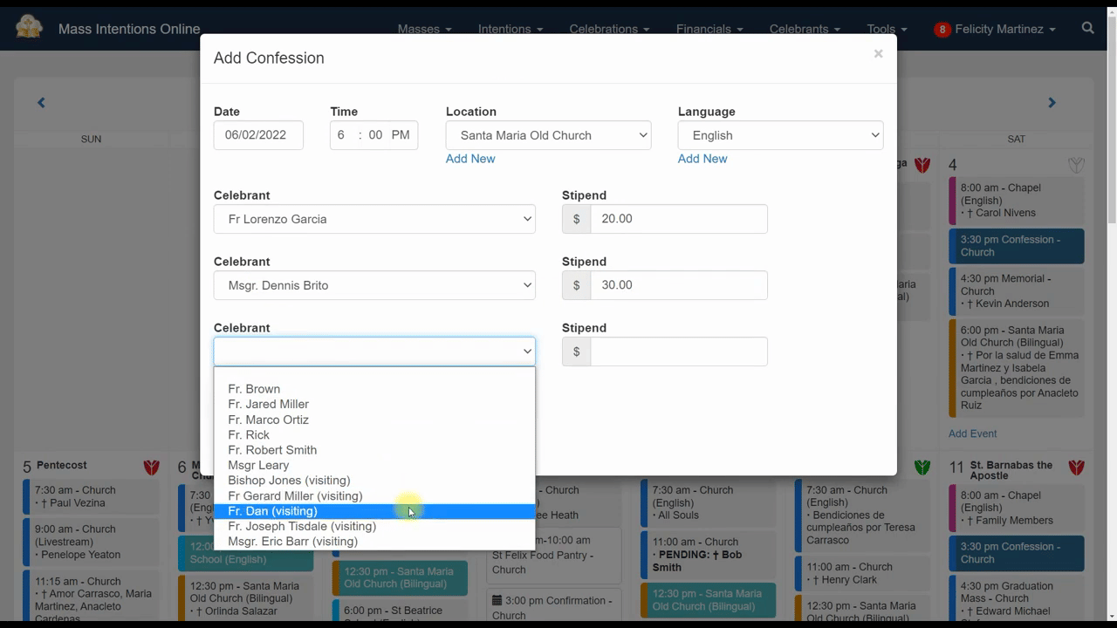The height and width of the screenshot is (628, 1117).
Task: Go to previous month with left arrow
Action: pos(41,103)
